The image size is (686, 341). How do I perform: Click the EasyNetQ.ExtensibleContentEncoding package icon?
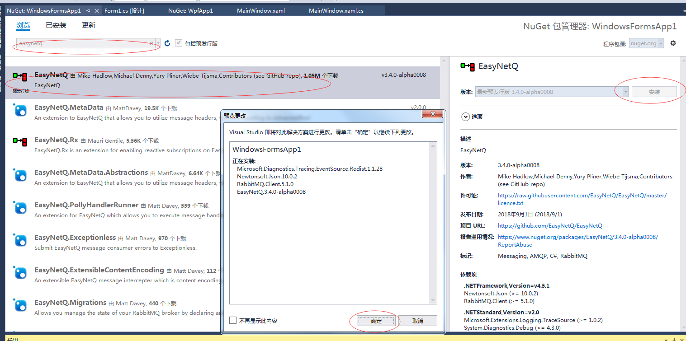tap(20, 273)
